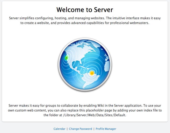Open the Calendar link
This screenshot has height=133, width=170.
pyautogui.click(x=59, y=129)
